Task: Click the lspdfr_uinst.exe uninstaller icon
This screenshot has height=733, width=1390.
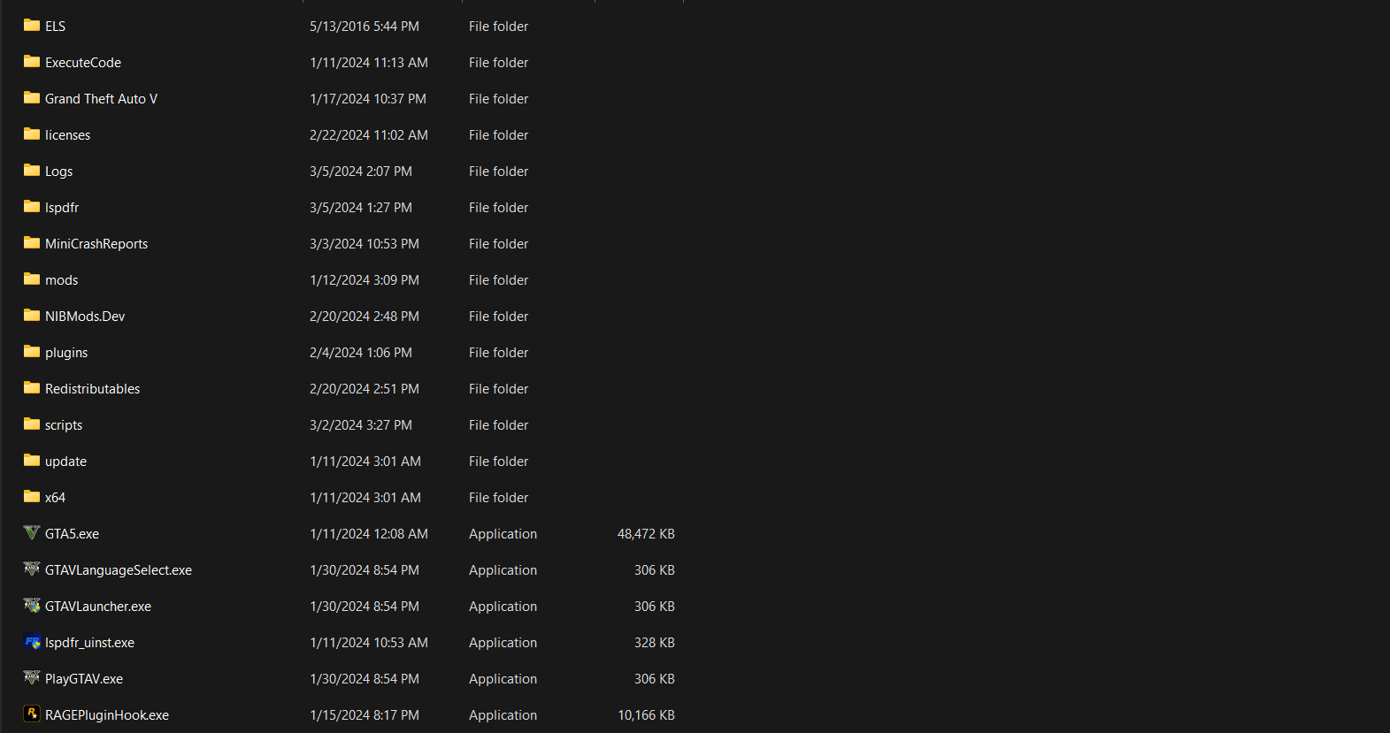Action: tap(32, 642)
